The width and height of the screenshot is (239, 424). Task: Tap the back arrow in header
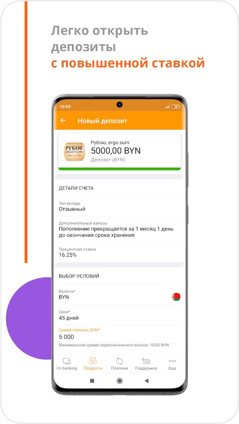(63, 121)
